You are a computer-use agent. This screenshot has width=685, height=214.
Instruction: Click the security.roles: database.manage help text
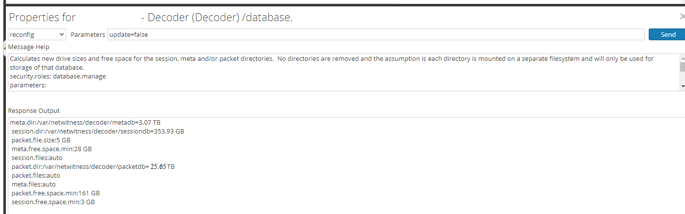coord(58,77)
